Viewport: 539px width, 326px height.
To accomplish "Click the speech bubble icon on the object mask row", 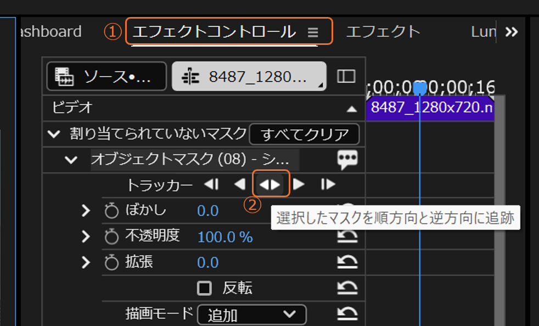I will tap(347, 159).
